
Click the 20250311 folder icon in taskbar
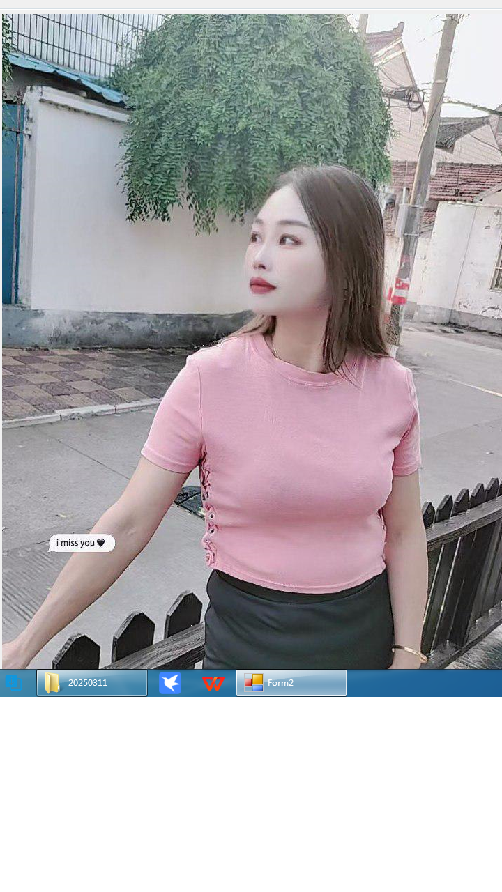pyautogui.click(x=52, y=683)
